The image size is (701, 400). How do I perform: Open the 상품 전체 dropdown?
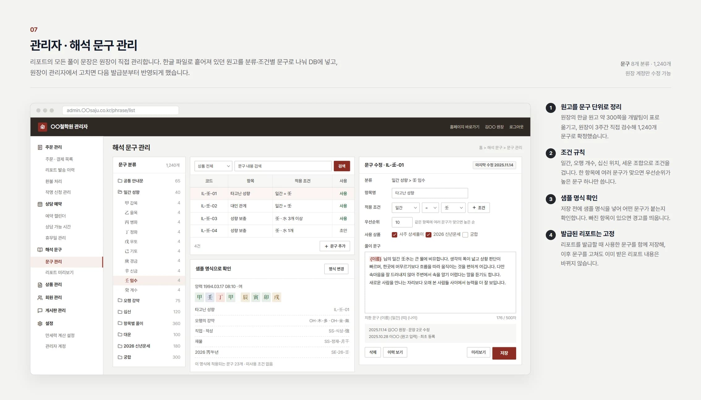213,166
